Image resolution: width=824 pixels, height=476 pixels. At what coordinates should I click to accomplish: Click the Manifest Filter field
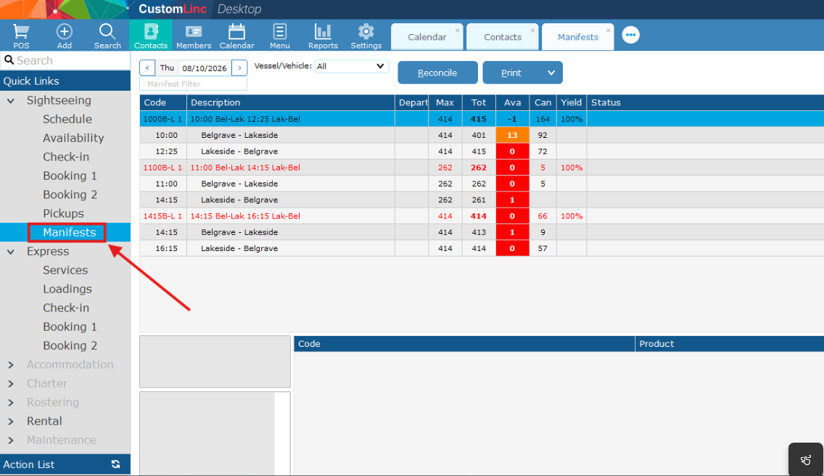point(194,83)
